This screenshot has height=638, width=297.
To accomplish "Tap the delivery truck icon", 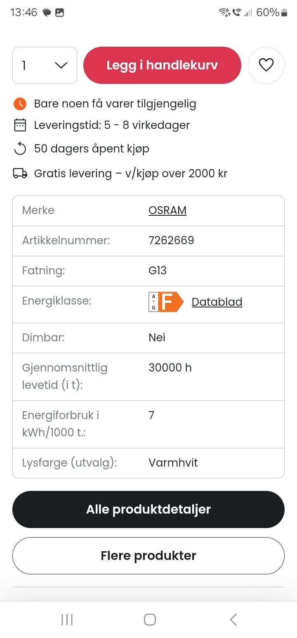I will tap(20, 174).
